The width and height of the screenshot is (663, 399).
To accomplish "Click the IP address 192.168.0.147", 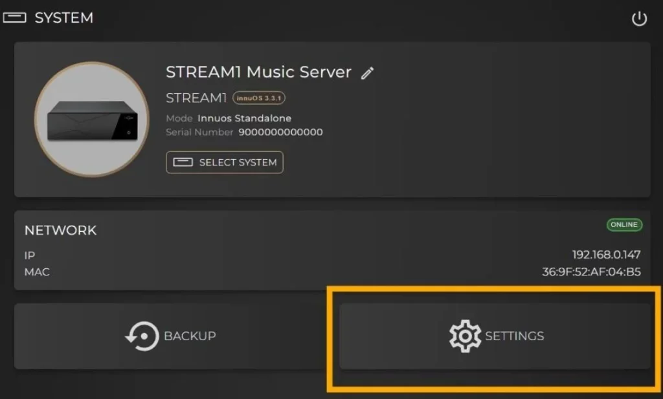I will tap(606, 255).
